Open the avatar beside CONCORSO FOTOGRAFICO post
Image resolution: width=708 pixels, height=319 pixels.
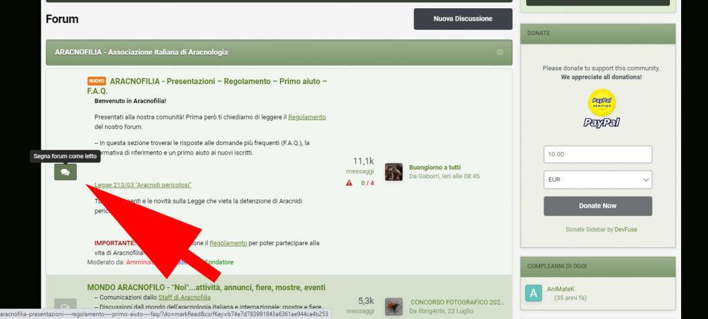393,307
